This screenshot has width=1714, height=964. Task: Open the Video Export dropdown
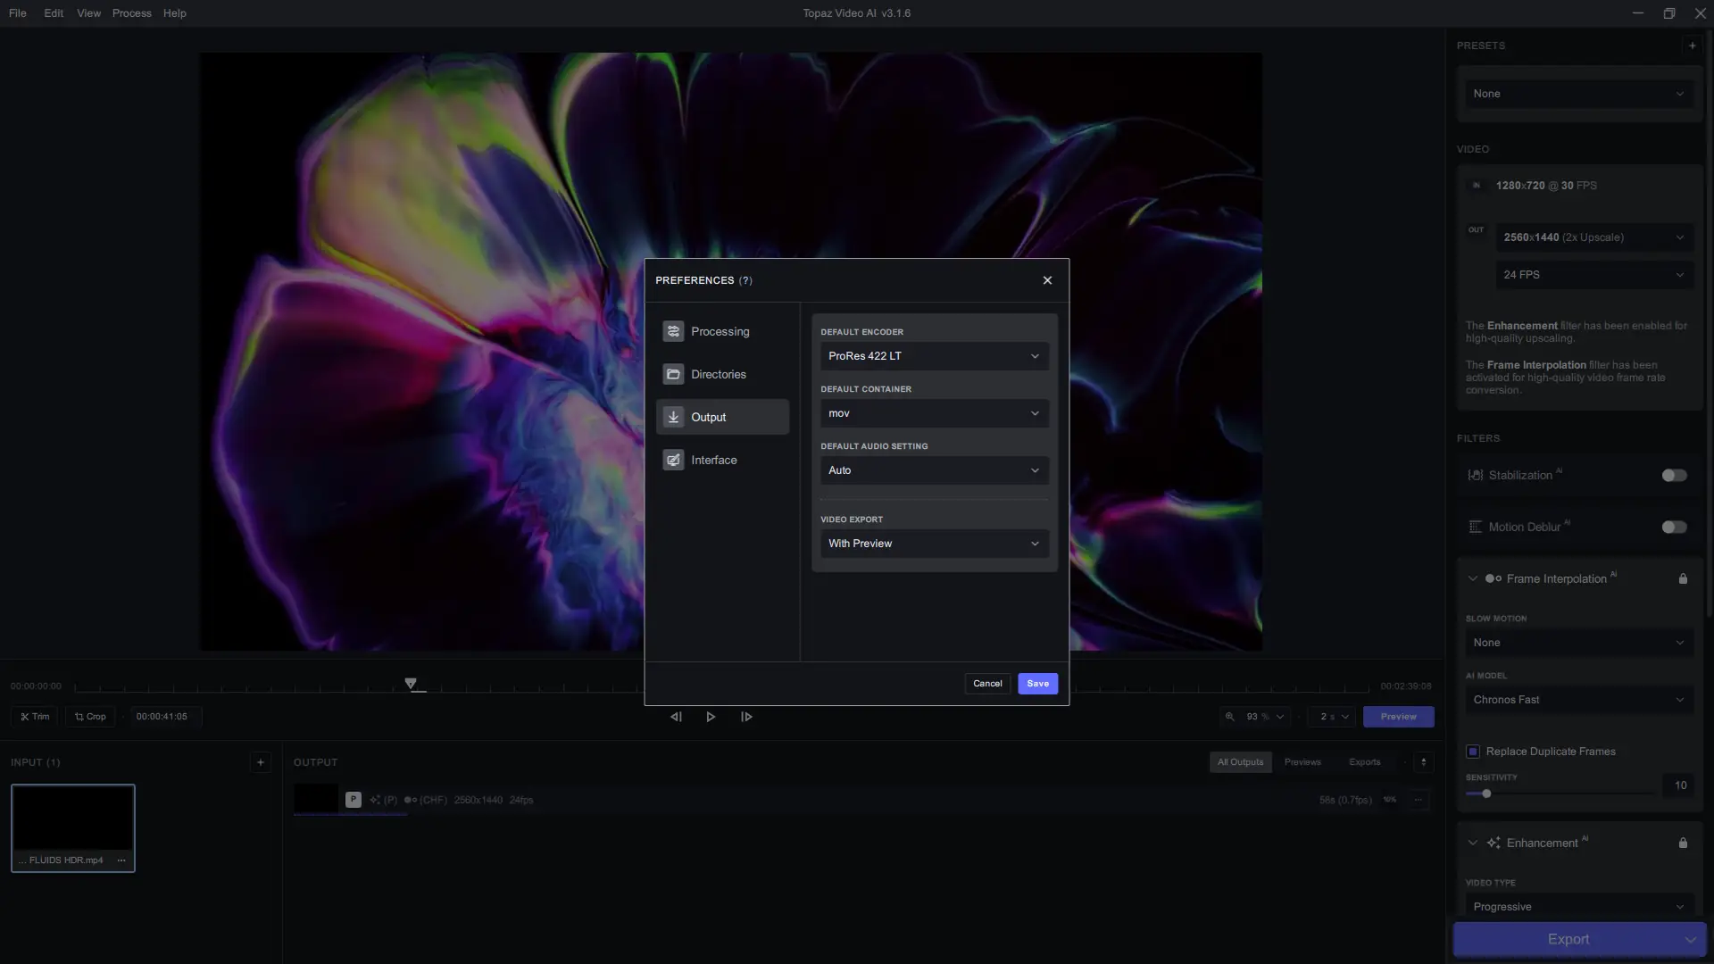pos(934,544)
